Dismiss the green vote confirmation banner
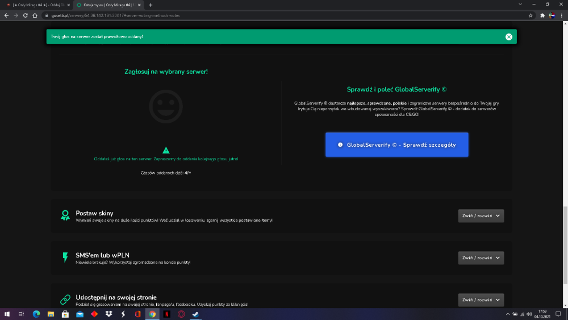 pyautogui.click(x=508, y=36)
